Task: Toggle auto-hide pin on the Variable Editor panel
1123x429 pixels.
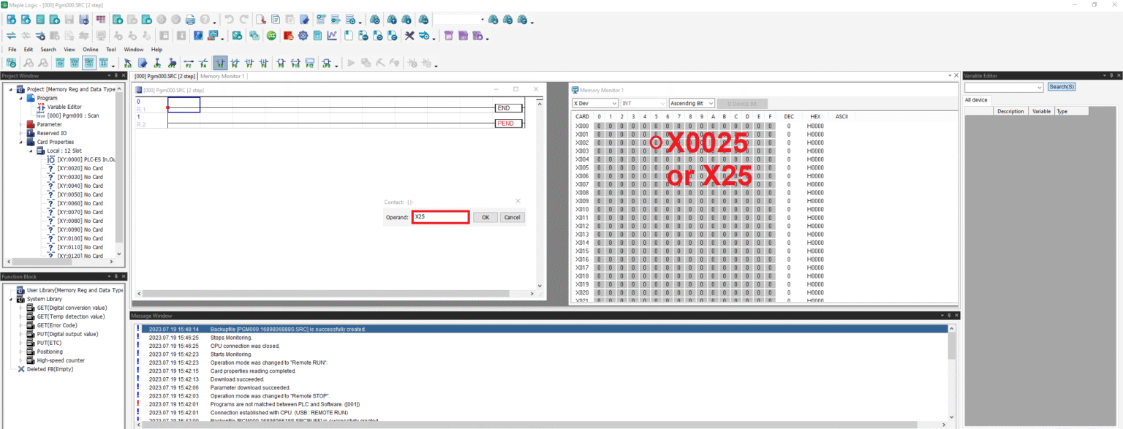Action: 1111,75
